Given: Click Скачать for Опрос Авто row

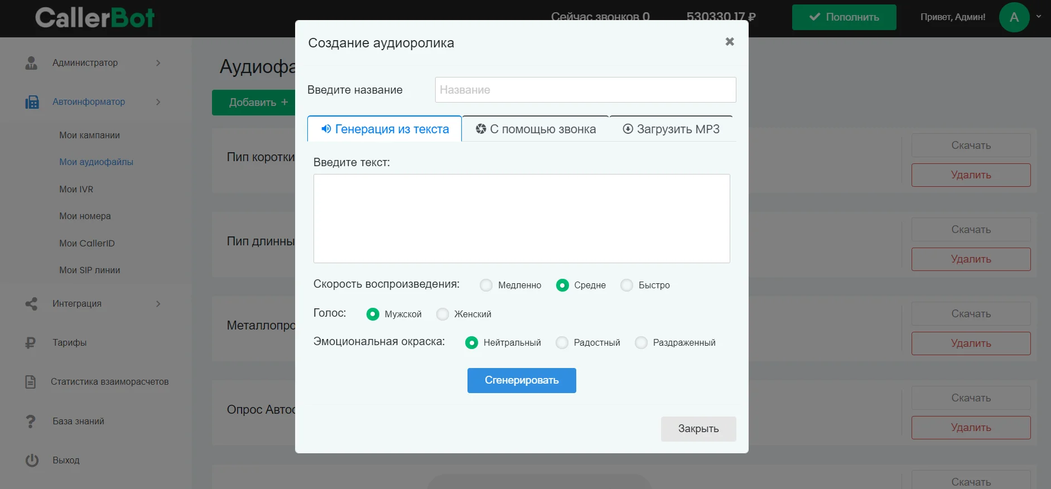Looking at the screenshot, I should point(971,398).
